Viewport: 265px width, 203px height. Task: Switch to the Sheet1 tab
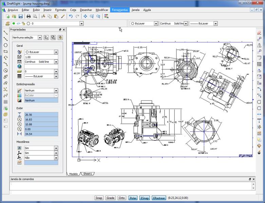(87, 174)
